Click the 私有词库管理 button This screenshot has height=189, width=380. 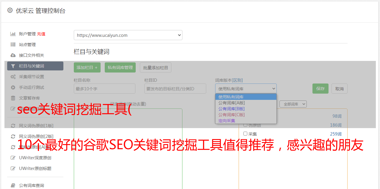click(x=120, y=67)
